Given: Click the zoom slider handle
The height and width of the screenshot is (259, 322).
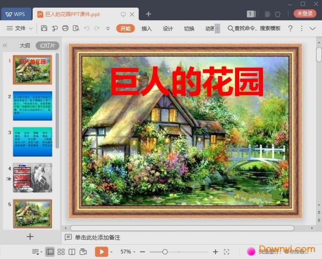Looking at the screenshot, I should pyautogui.click(x=165, y=252).
